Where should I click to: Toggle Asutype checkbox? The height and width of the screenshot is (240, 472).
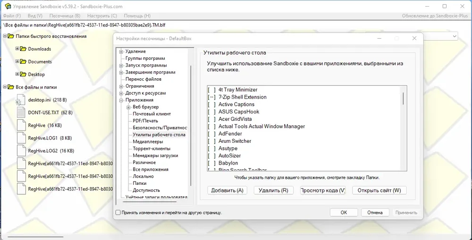click(x=212, y=148)
